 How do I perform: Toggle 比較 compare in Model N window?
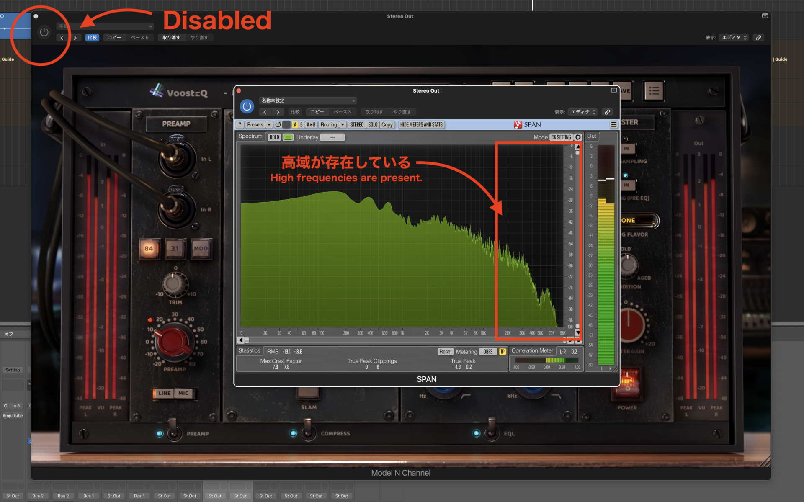[x=92, y=38]
